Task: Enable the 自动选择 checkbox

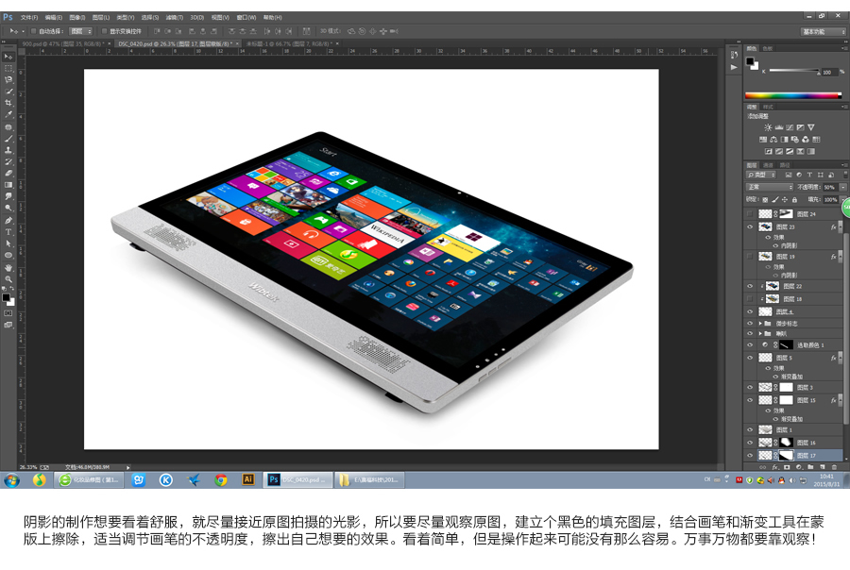Action: click(x=34, y=31)
